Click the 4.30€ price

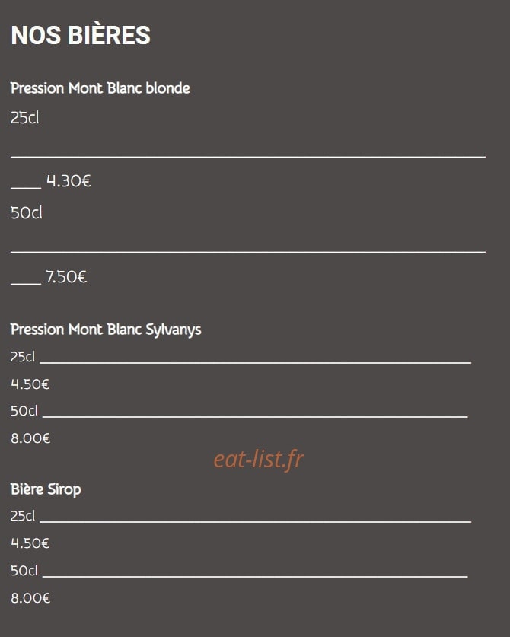tap(69, 181)
